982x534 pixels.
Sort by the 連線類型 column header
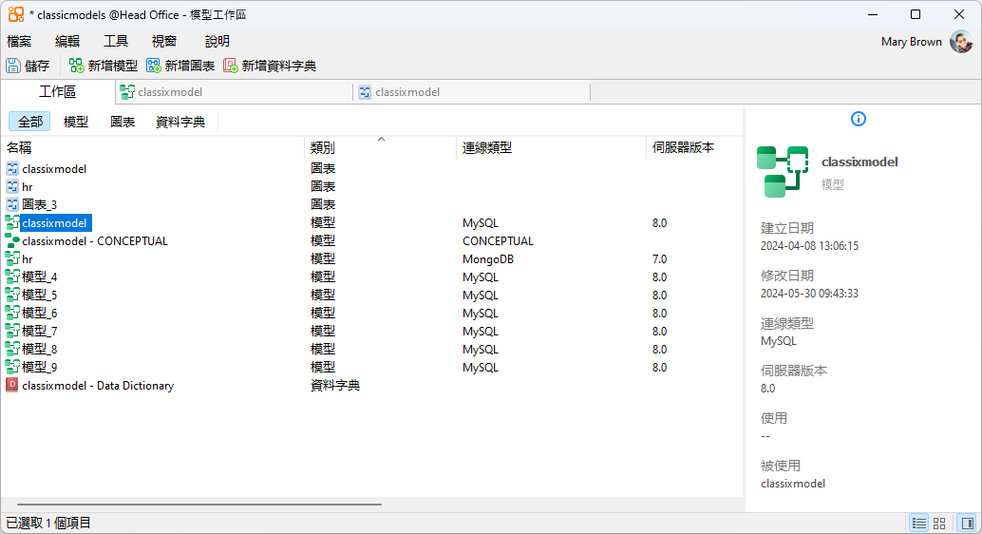click(x=551, y=148)
